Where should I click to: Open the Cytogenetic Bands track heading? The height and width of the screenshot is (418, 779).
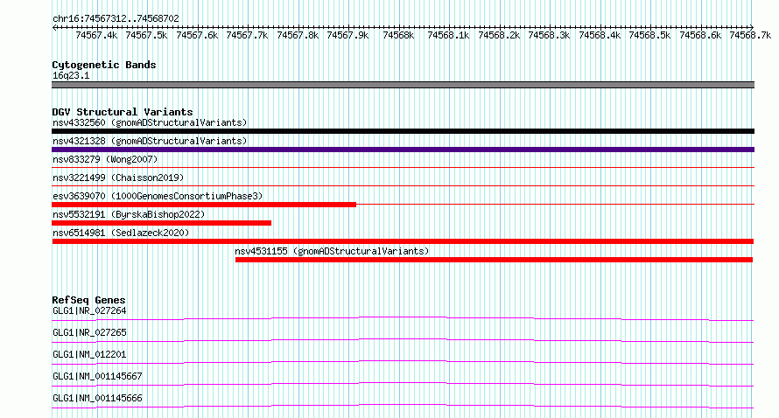coord(104,65)
